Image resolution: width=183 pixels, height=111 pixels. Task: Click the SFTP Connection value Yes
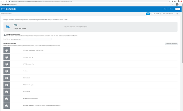click(33, 64)
